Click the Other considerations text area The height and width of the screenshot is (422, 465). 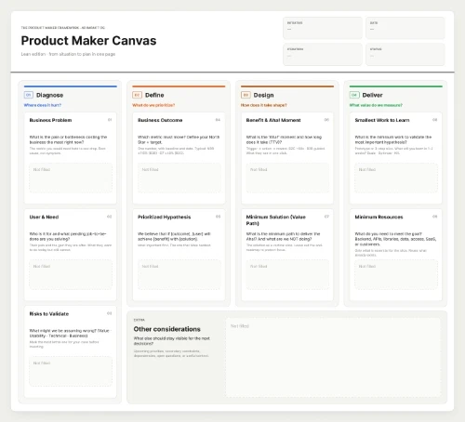333,357
